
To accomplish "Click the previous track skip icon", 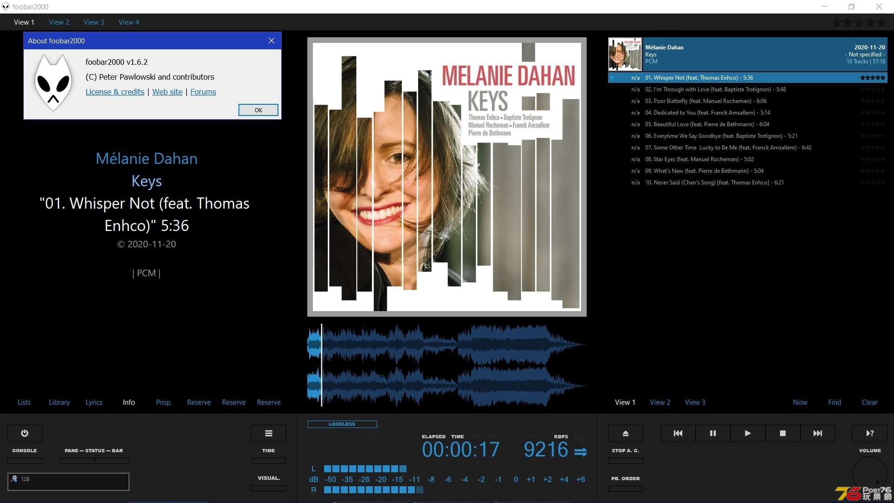I will [x=677, y=433].
